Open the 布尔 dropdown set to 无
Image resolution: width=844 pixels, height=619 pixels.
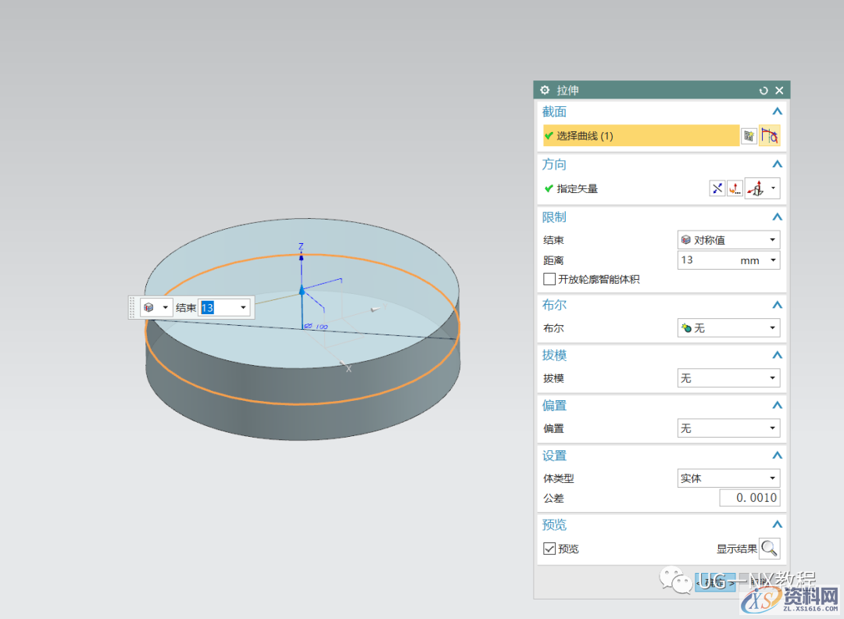(x=728, y=328)
